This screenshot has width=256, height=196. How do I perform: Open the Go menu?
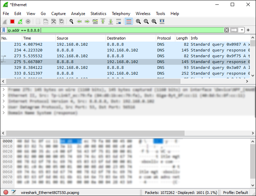[x=43, y=14]
